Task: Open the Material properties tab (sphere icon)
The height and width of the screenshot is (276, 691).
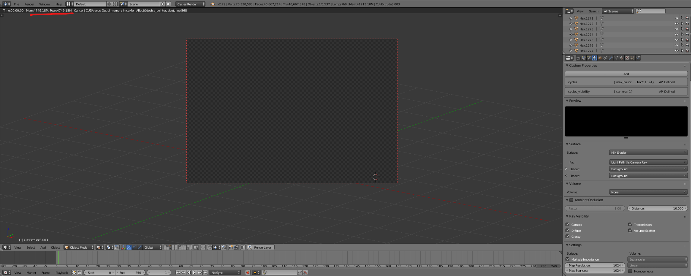Action: click(x=622, y=58)
